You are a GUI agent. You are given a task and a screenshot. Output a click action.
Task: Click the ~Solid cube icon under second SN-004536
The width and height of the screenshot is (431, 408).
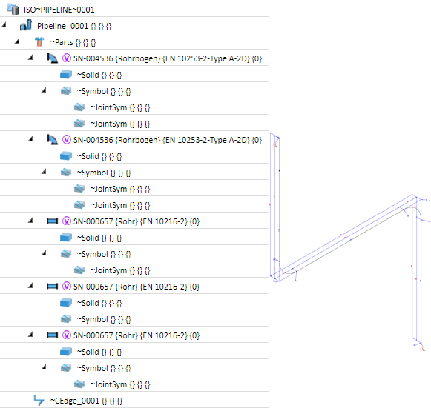(66, 155)
